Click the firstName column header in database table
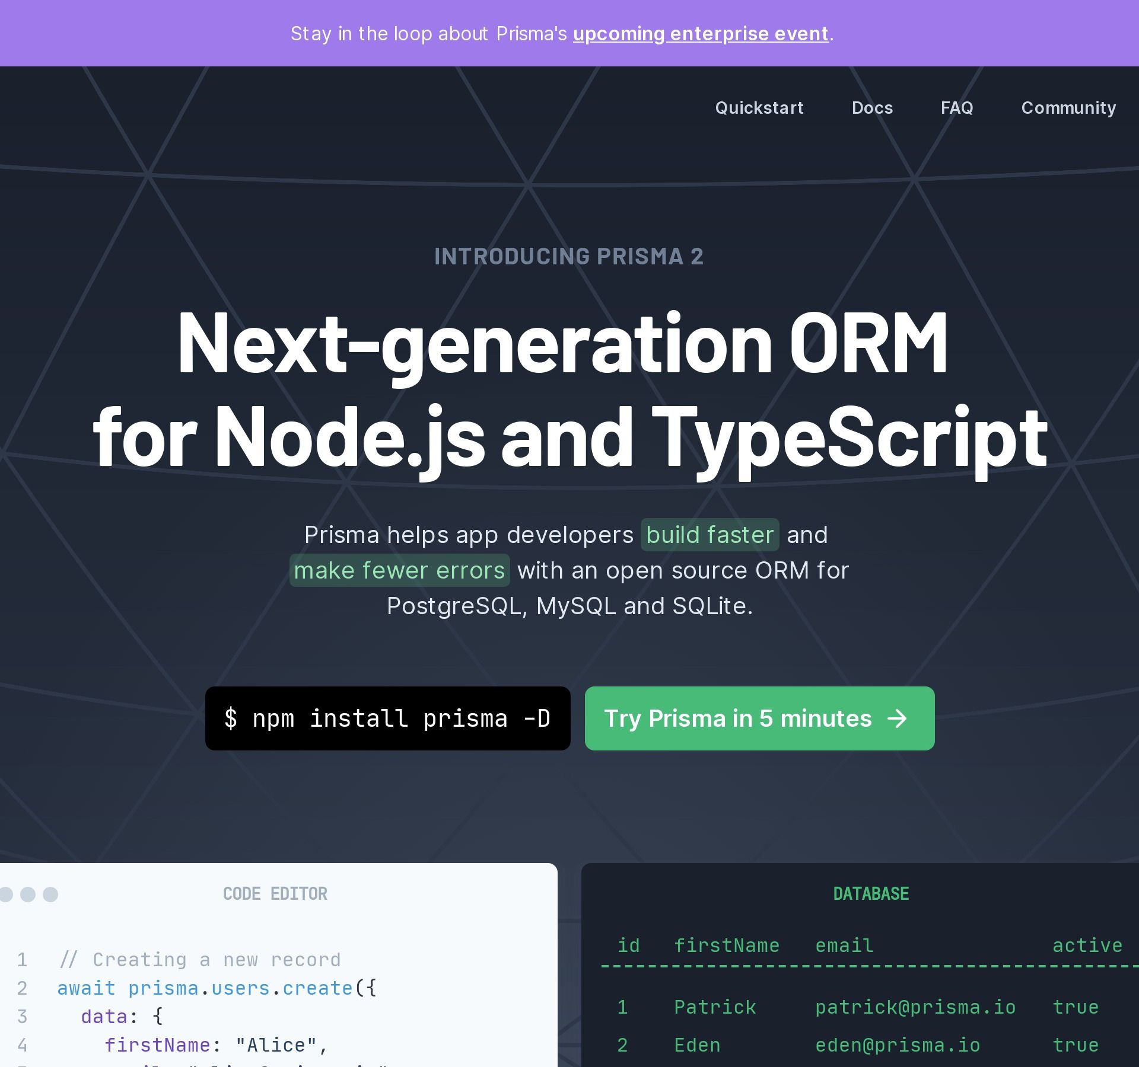This screenshot has height=1067, width=1139. pos(726,945)
